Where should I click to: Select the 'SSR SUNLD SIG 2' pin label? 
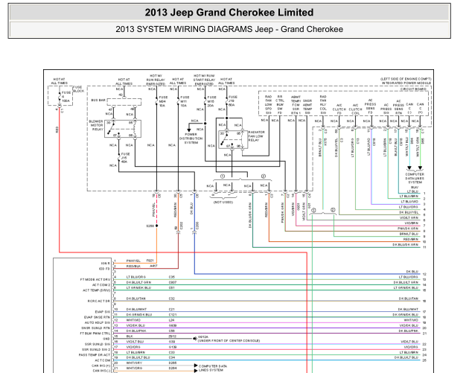[96, 349]
